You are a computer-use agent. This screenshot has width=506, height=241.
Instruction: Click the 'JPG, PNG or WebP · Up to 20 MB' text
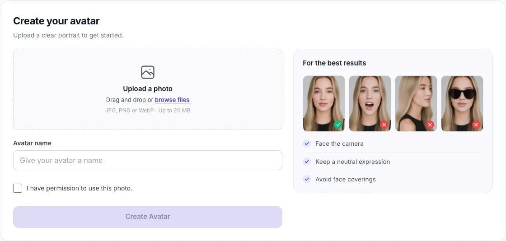point(148,111)
